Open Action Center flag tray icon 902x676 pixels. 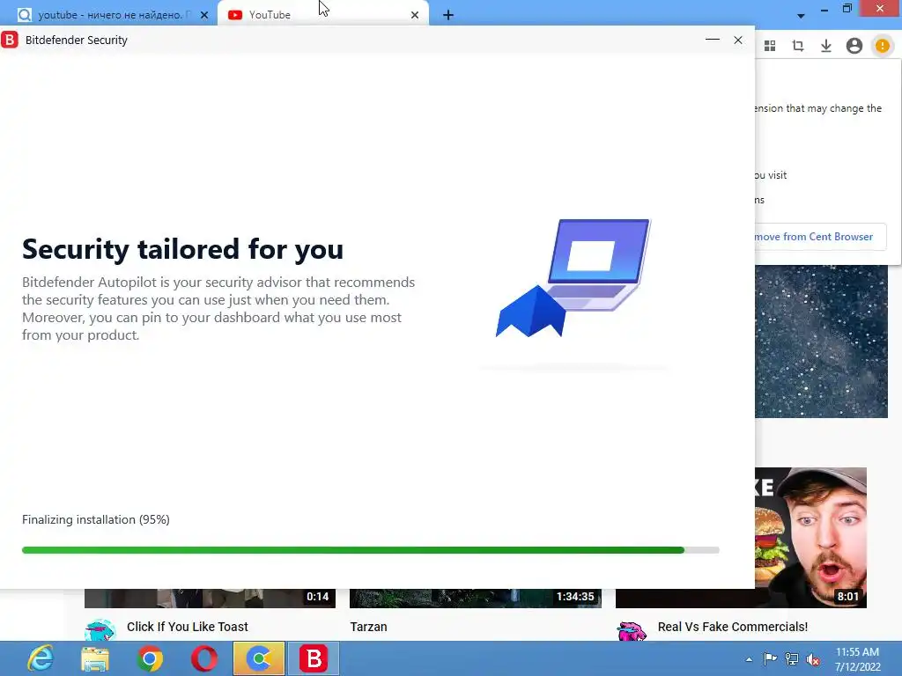[770, 658]
